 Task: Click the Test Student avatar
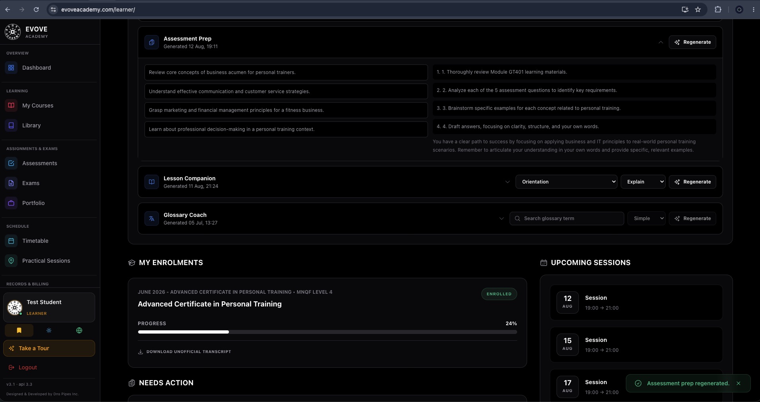pos(15,307)
